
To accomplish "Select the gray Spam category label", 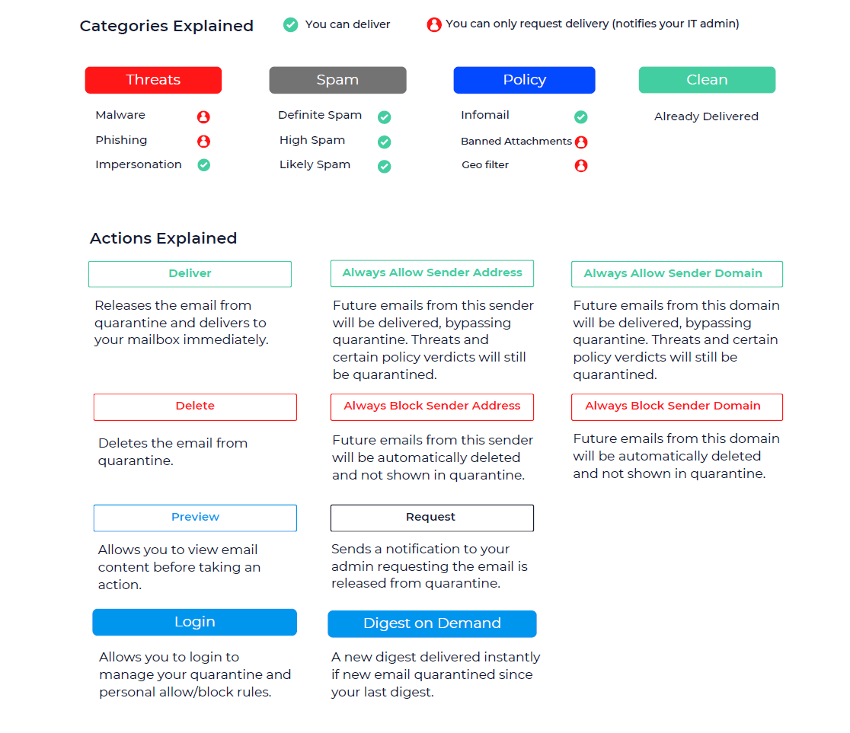I will tap(337, 80).
